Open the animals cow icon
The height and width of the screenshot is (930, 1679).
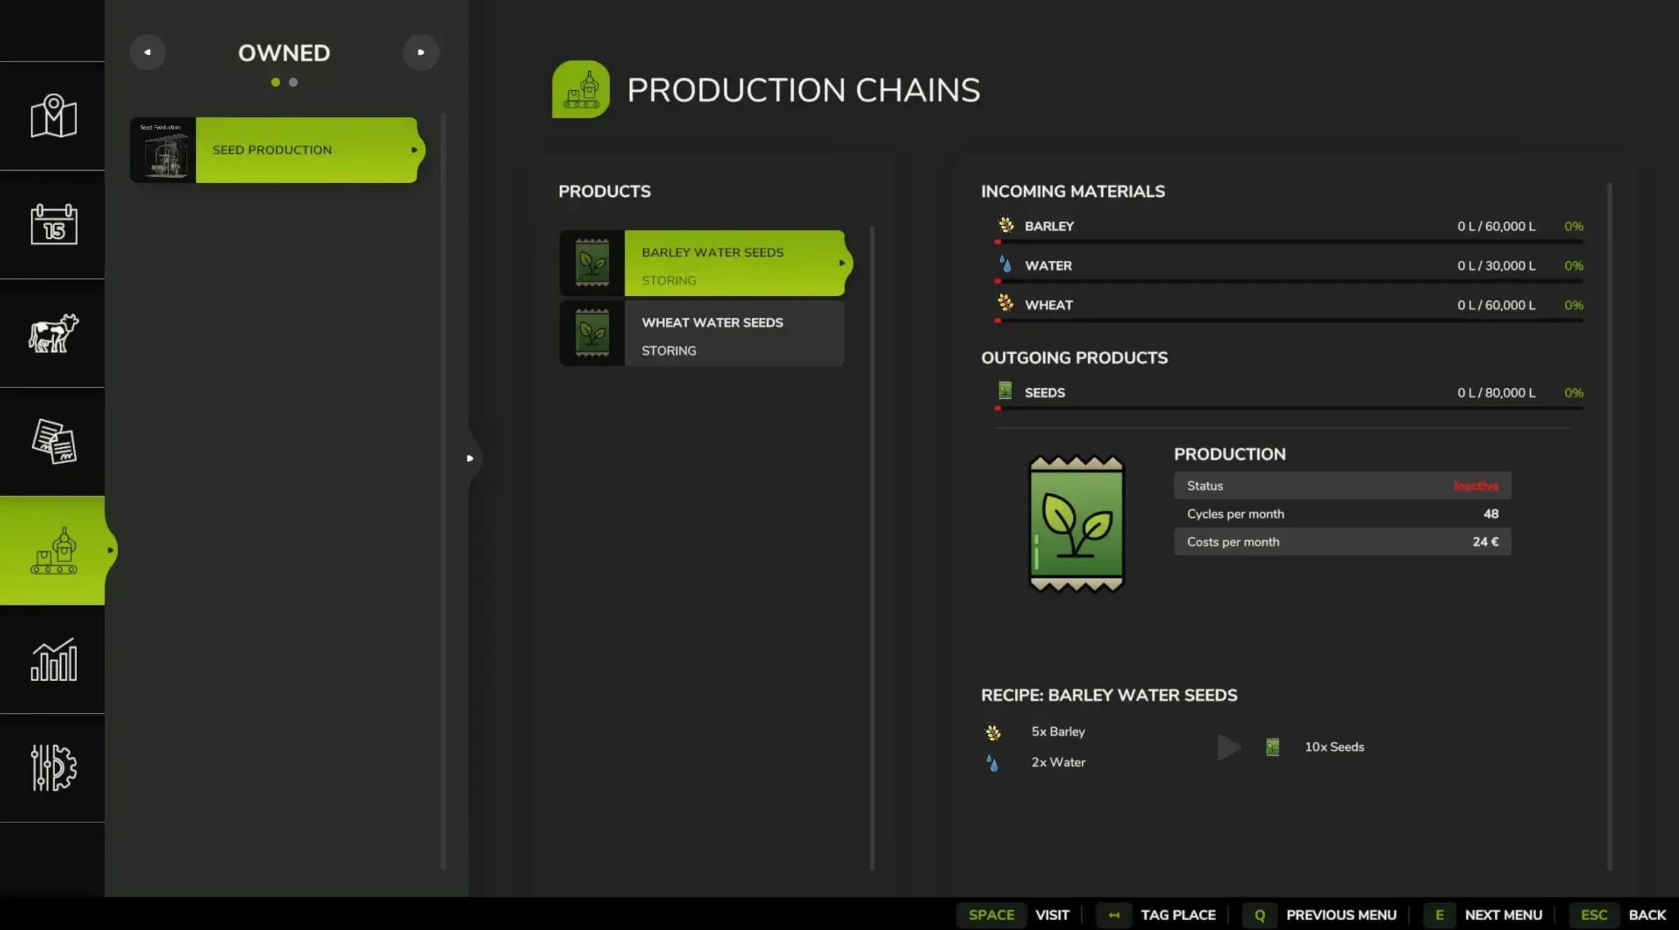54,333
